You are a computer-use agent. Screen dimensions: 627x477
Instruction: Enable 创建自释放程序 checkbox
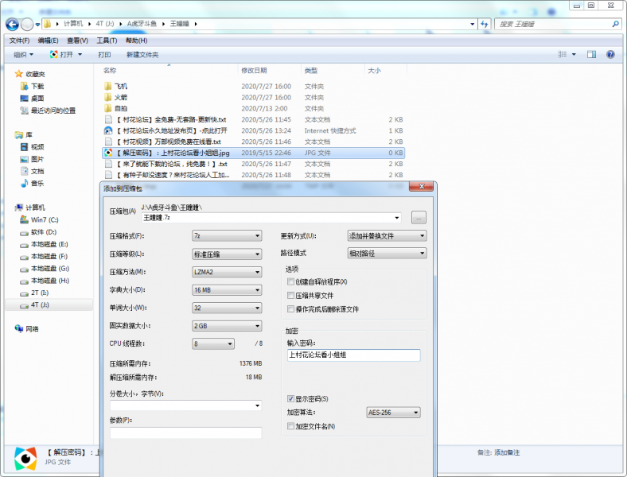(x=290, y=281)
